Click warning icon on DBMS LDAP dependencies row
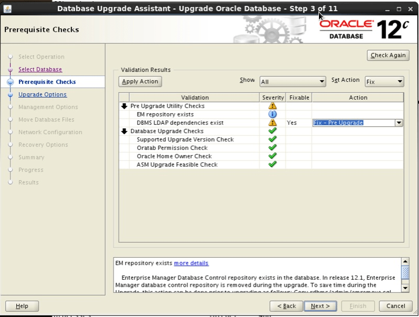 [x=273, y=123]
